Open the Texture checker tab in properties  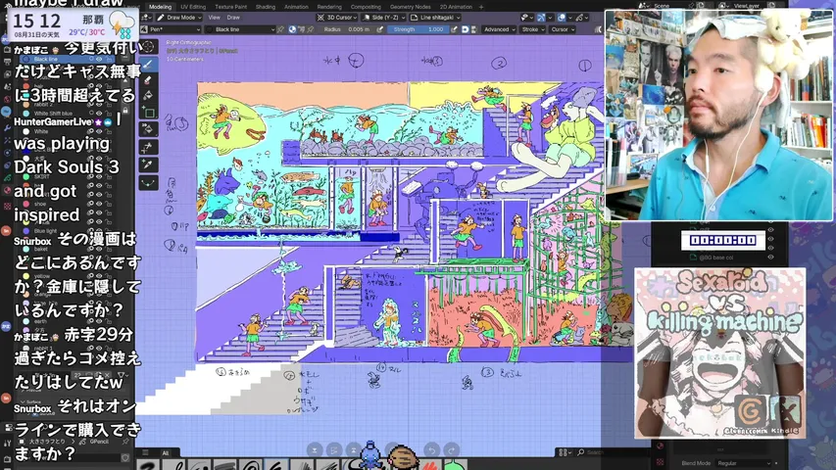pyautogui.click(x=7, y=206)
